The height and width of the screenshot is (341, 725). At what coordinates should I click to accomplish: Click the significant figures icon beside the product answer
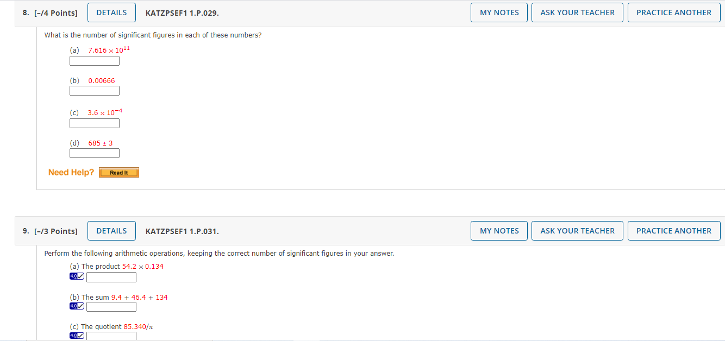[77, 276]
